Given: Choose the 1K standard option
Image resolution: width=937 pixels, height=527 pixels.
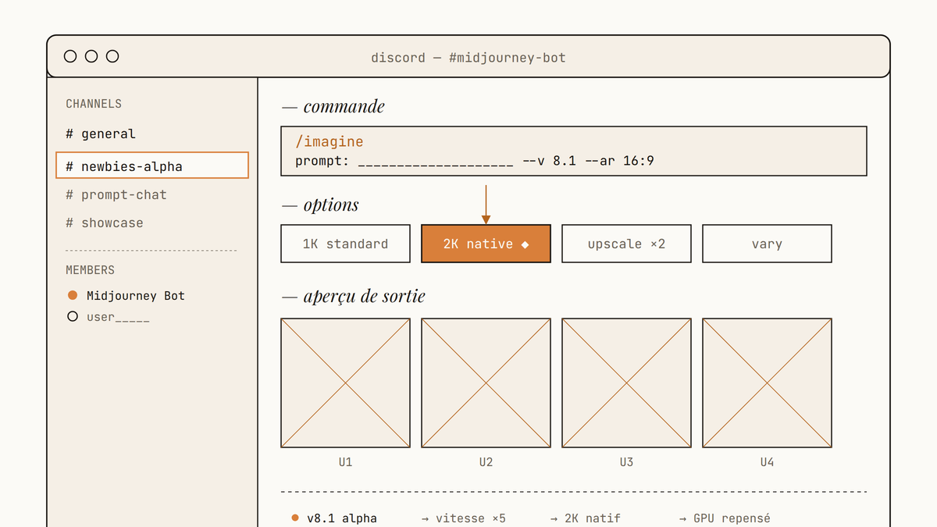Looking at the screenshot, I should click(x=345, y=244).
